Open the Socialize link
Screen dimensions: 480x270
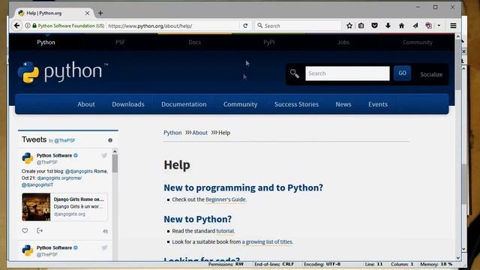431,74
